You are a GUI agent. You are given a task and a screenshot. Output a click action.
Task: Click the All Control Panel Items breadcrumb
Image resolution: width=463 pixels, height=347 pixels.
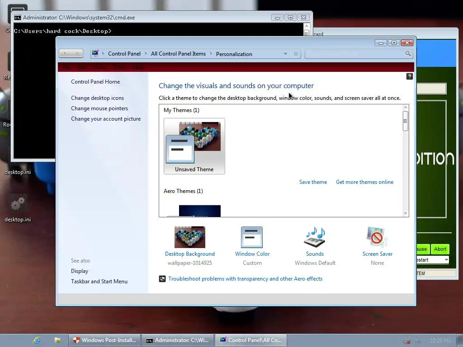pyautogui.click(x=178, y=54)
